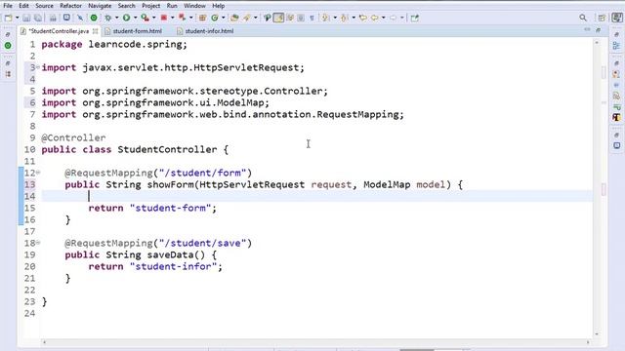Click the green Run play icon
Viewport: 625px width, 351px height.
126,18
